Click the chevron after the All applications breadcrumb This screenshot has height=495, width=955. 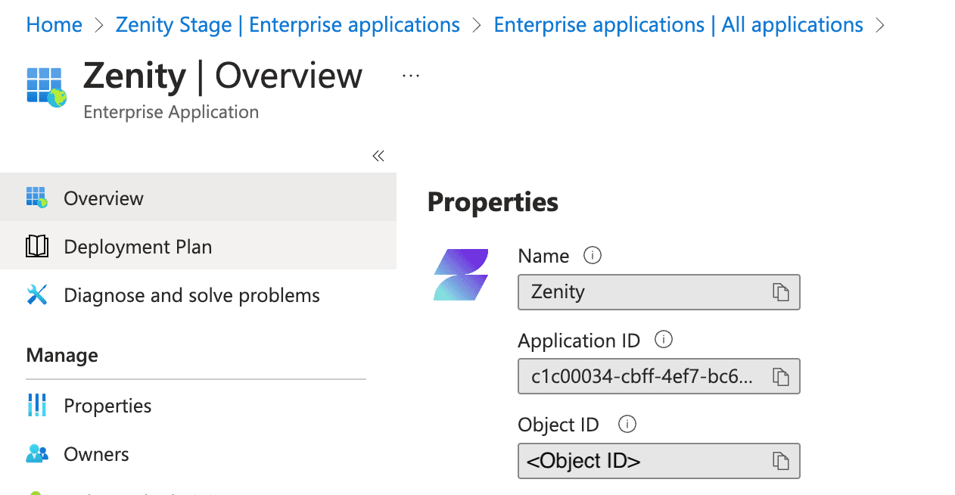(880, 25)
